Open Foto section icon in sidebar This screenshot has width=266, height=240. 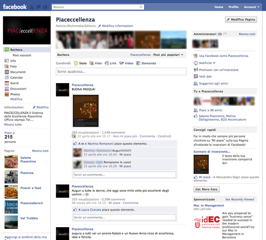pyautogui.click(x=7, y=66)
